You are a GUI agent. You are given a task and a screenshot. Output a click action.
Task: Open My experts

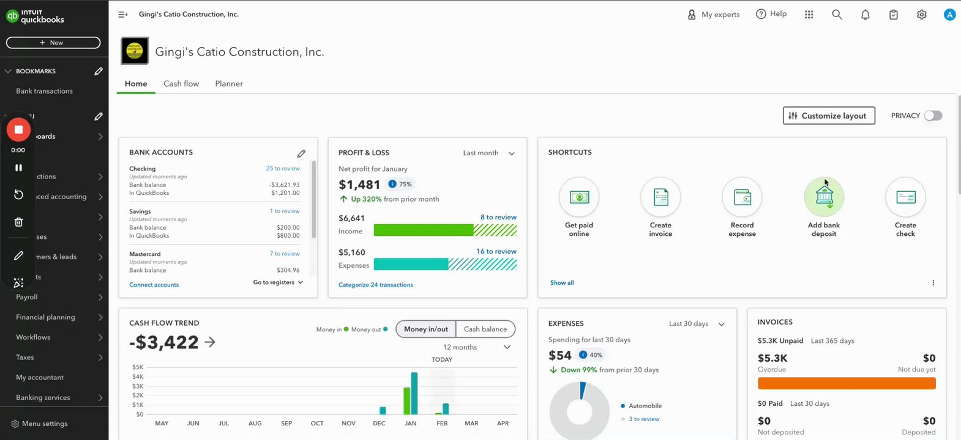pyautogui.click(x=713, y=14)
